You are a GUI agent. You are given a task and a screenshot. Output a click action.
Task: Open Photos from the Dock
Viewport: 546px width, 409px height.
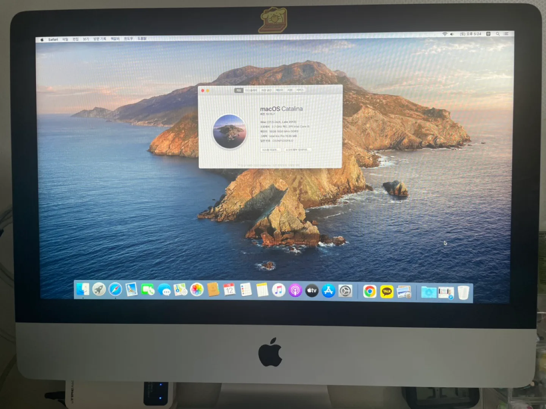tap(197, 290)
